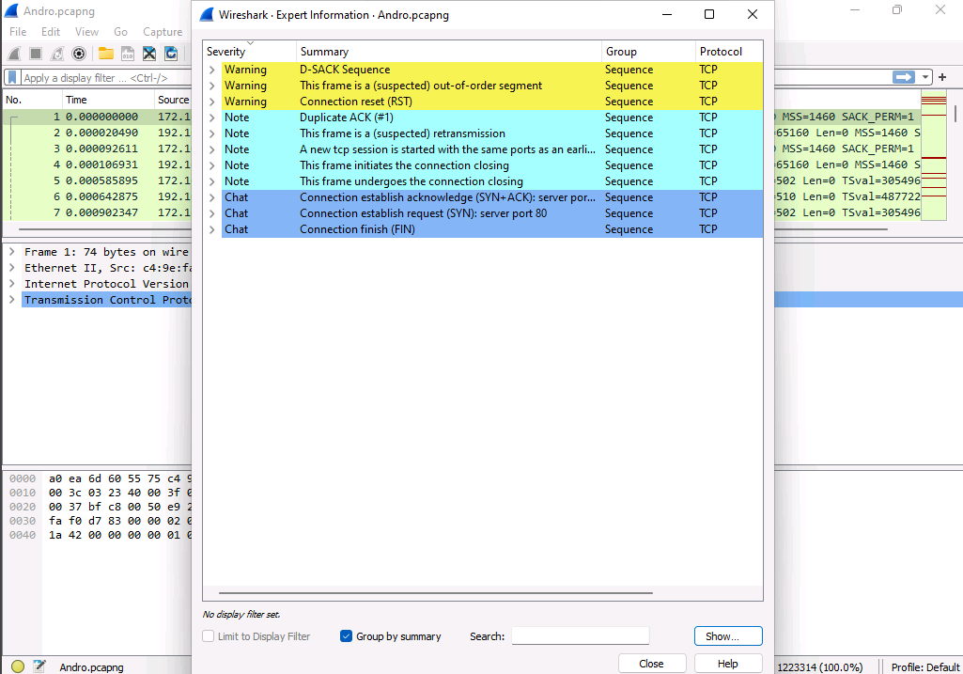
Task: Expand the Connection reset (RST) row
Action: tap(212, 102)
